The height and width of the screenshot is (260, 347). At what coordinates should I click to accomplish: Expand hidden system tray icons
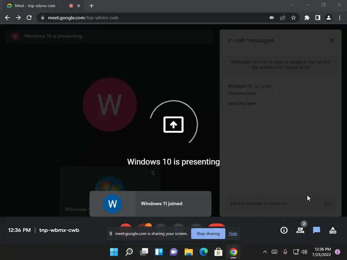[x=265, y=252]
